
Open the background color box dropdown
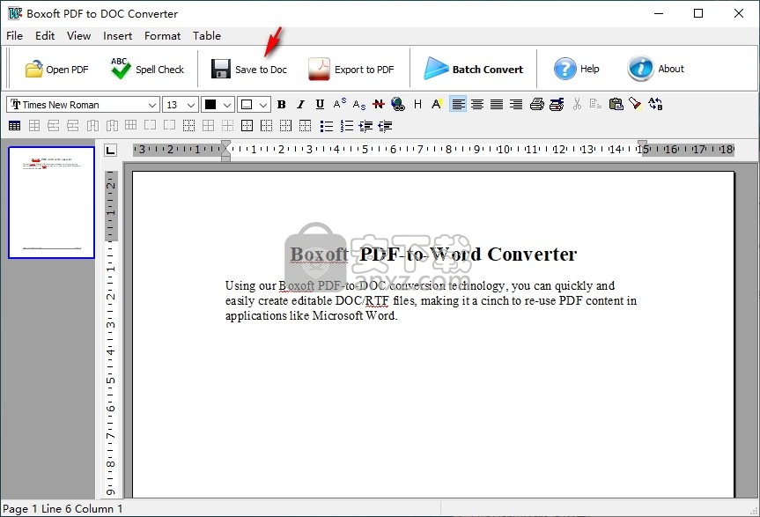[x=263, y=105]
